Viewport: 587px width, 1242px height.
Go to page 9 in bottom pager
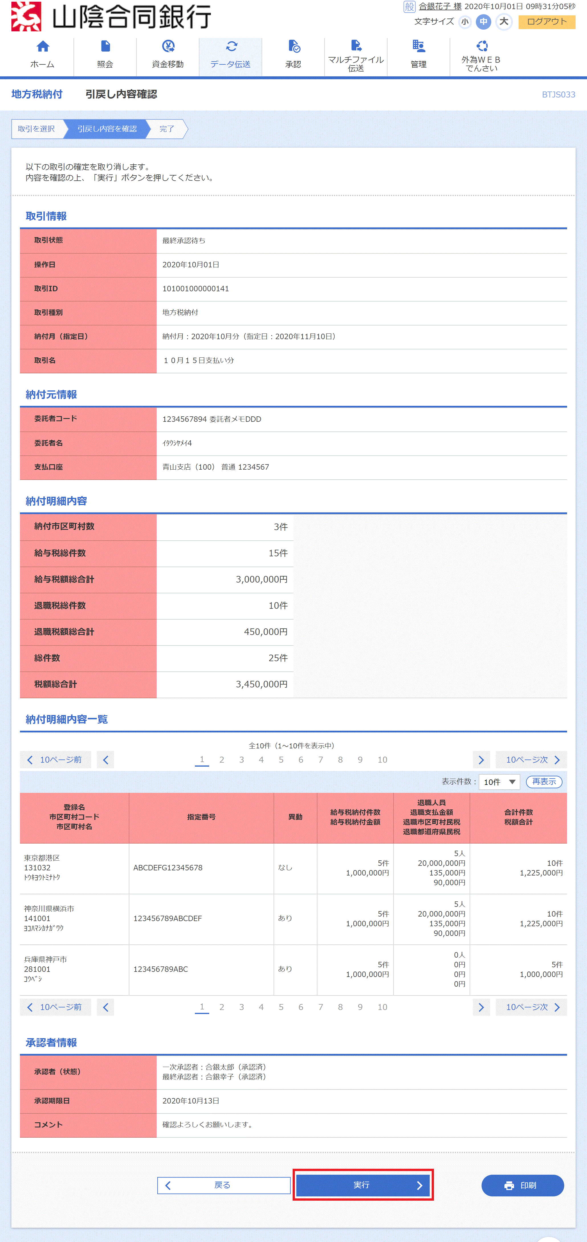[x=360, y=1007]
